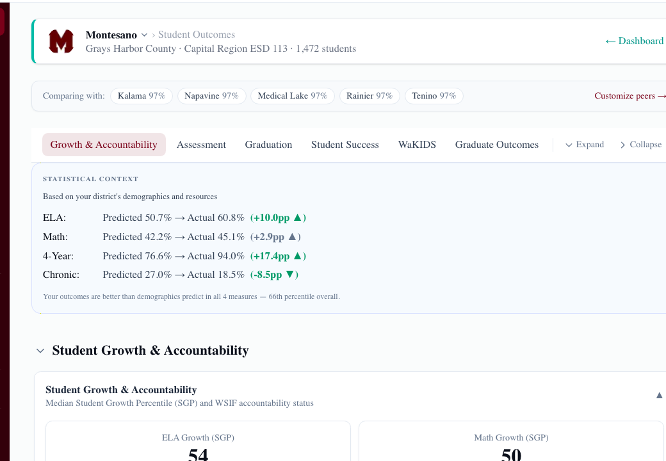This screenshot has width=666, height=461.
Task: Click the 'Comparing with:' label
Action: [74, 96]
